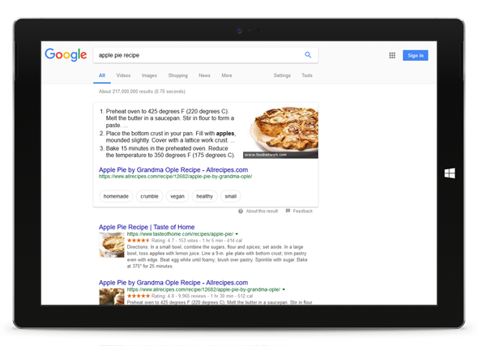The image size is (478, 346).
Task: Select the crumble chip
Action: click(x=149, y=196)
